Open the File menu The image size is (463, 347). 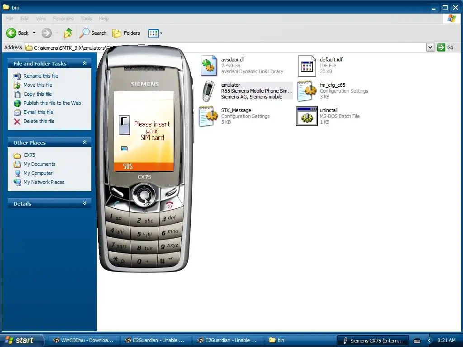(9, 18)
